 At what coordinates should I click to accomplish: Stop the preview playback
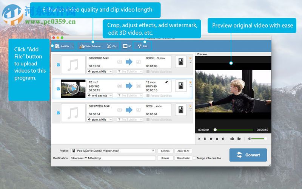pyautogui.click(x=217, y=139)
